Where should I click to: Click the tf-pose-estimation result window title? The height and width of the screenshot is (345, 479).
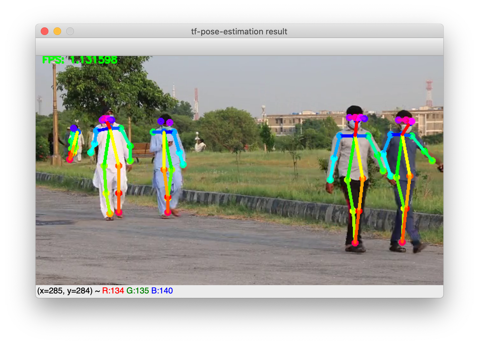(x=239, y=32)
